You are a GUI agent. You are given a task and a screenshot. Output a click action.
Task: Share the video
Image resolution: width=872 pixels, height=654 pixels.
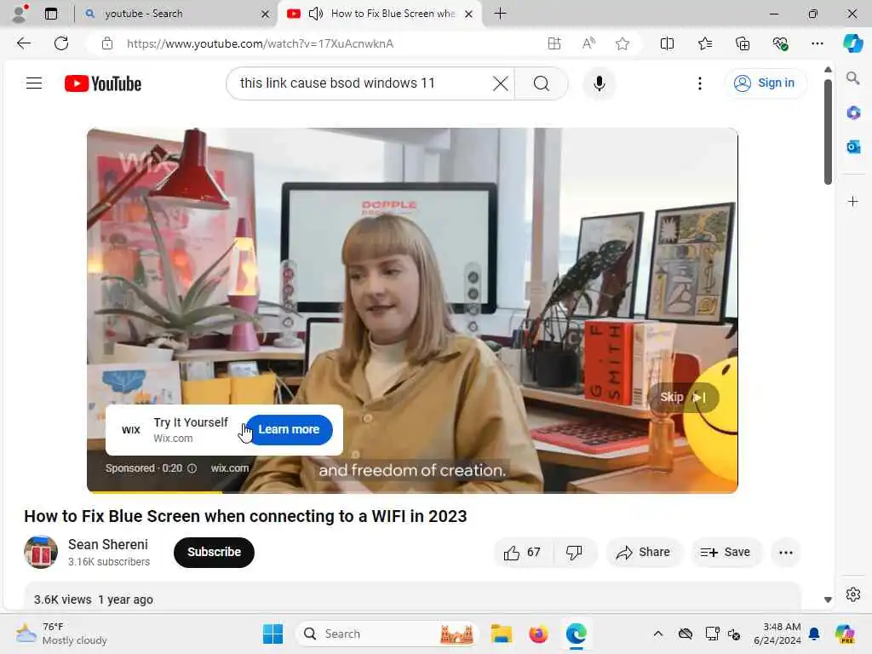(x=644, y=552)
